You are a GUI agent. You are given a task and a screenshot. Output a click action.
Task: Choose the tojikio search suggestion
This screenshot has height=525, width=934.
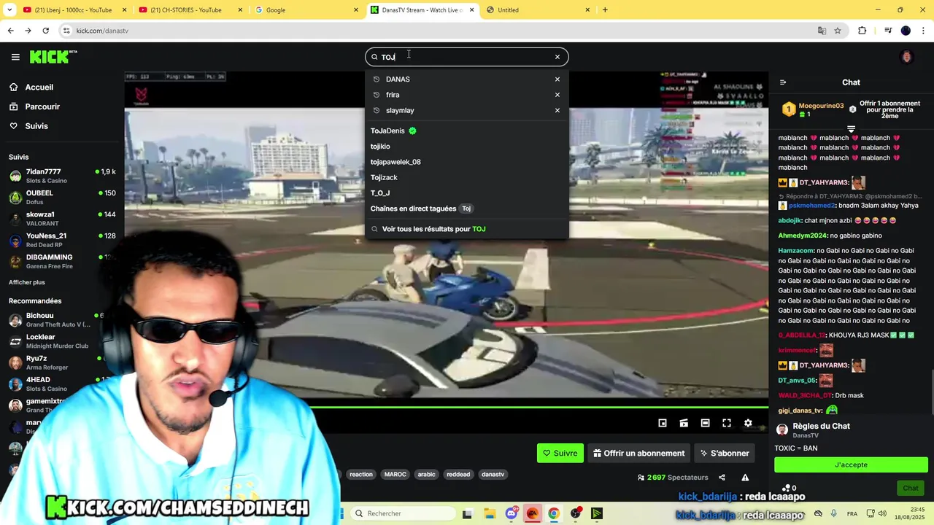coord(467,147)
